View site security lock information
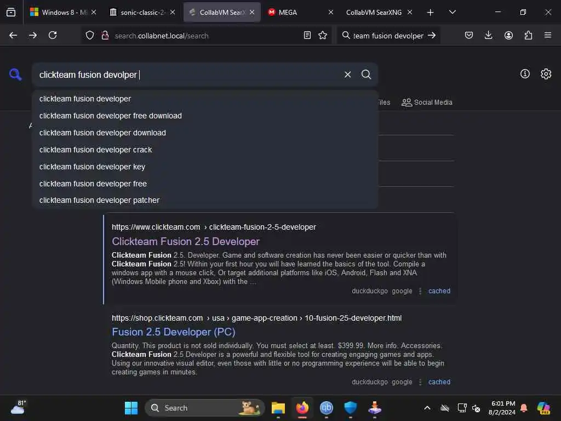561x421 pixels. 105,35
